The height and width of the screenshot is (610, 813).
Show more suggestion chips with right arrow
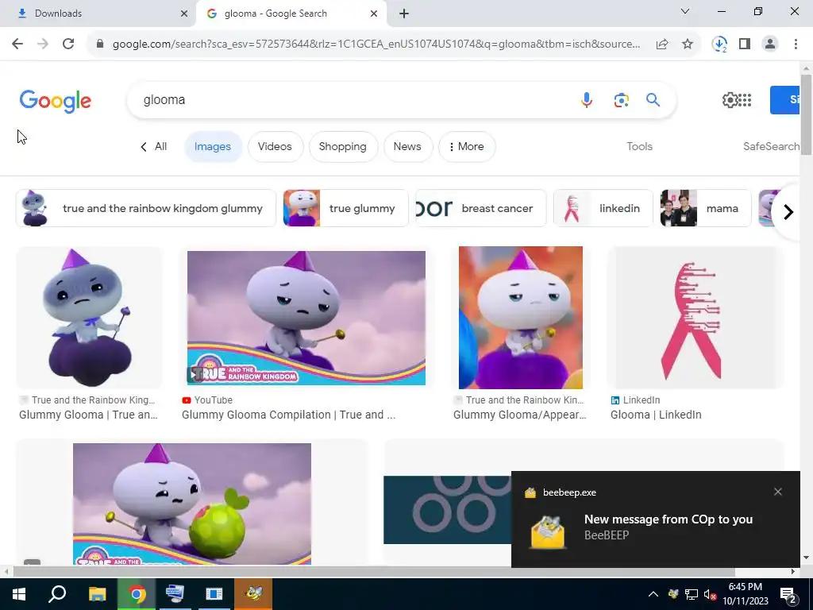tap(788, 211)
